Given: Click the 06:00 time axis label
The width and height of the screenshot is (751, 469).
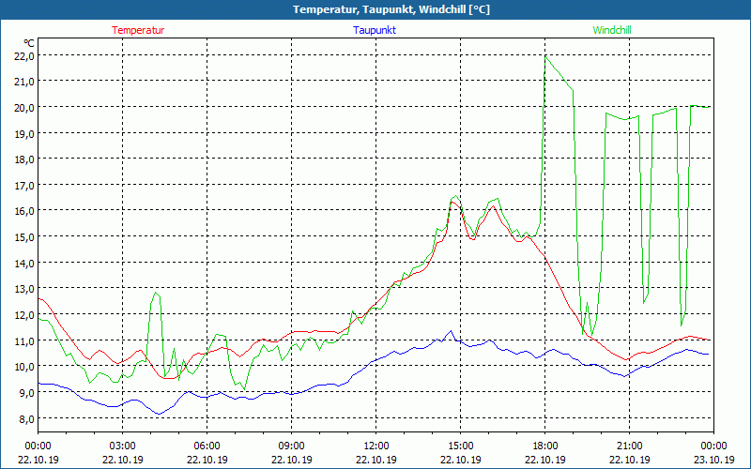Looking at the screenshot, I should coord(207,446).
